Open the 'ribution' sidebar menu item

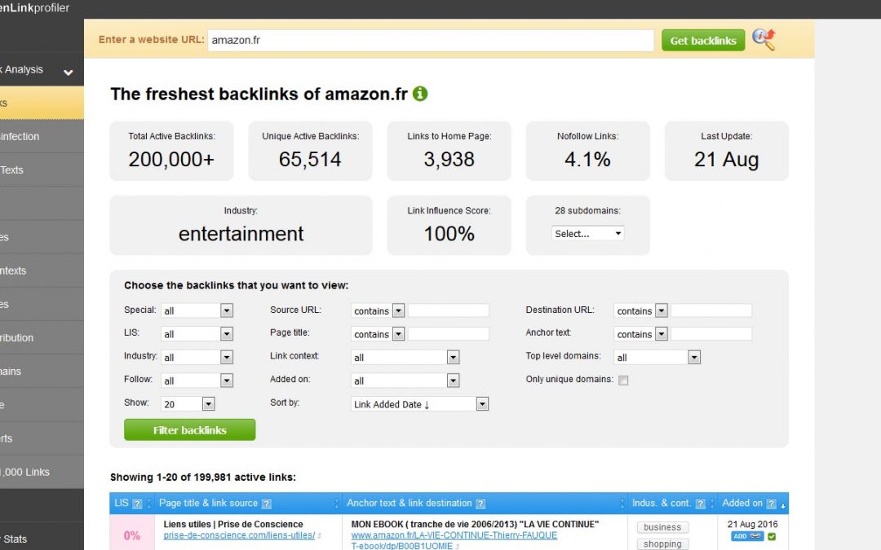(42, 338)
